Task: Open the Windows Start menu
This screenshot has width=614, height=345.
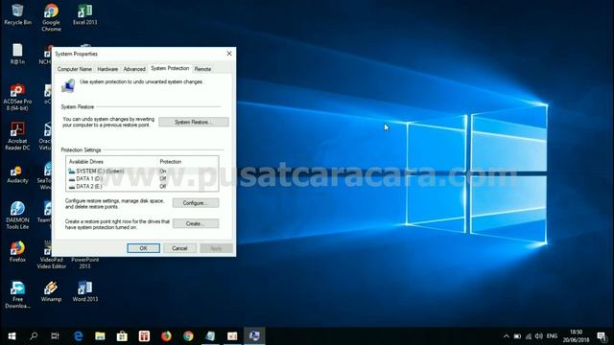Action: click(12, 336)
